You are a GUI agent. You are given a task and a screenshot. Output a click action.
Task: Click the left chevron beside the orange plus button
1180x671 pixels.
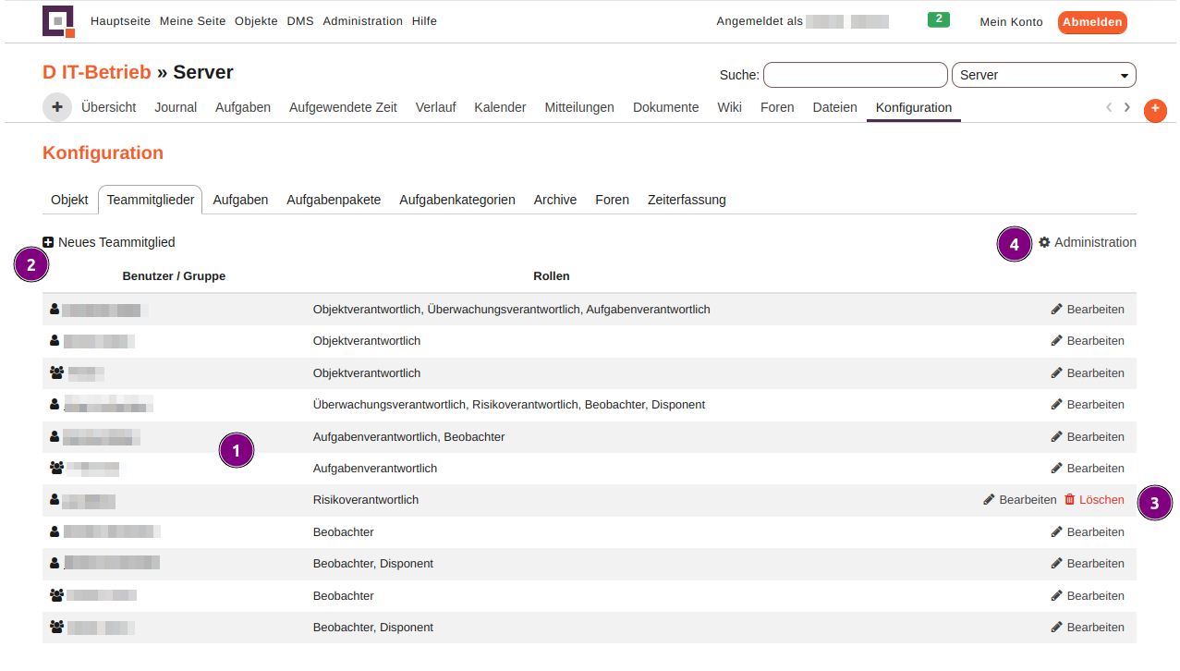click(1109, 107)
